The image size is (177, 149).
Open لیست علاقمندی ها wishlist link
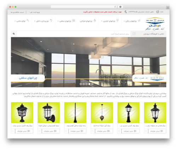(17, 12)
